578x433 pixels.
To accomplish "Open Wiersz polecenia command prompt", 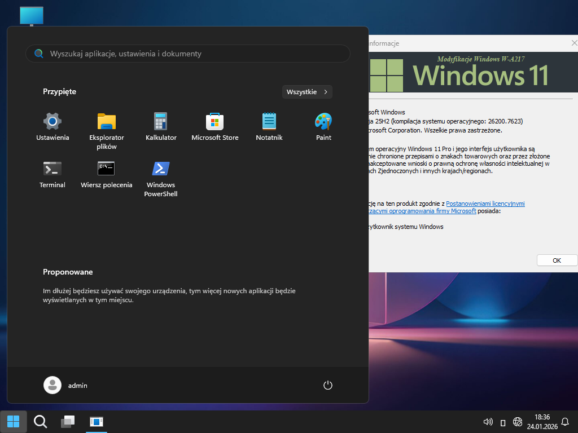I will tap(107, 174).
